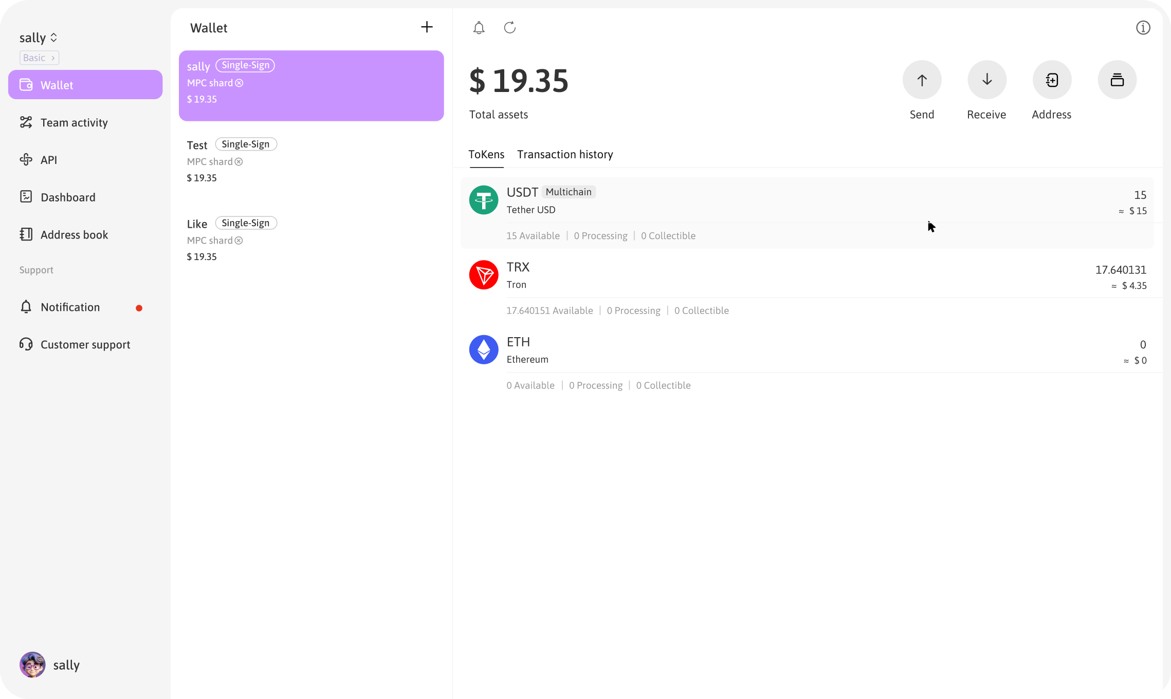
Task: Open the info icon at top right
Action: click(x=1143, y=28)
